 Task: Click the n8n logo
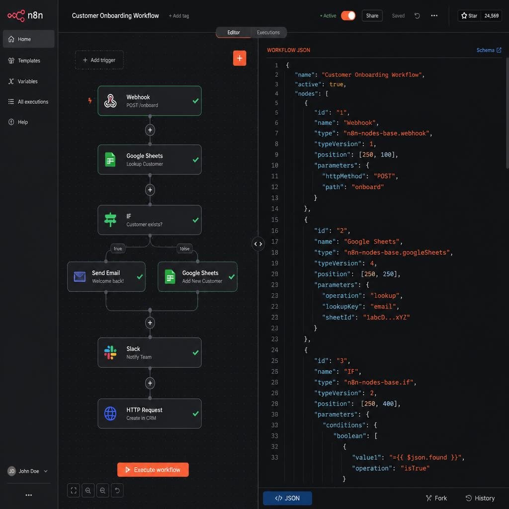[x=25, y=15]
